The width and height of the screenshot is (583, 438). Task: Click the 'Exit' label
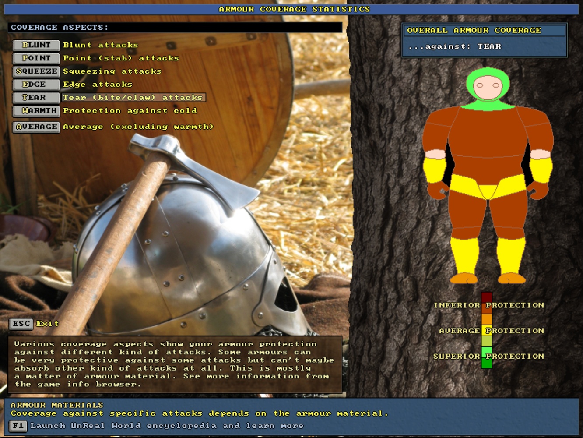pos(47,324)
